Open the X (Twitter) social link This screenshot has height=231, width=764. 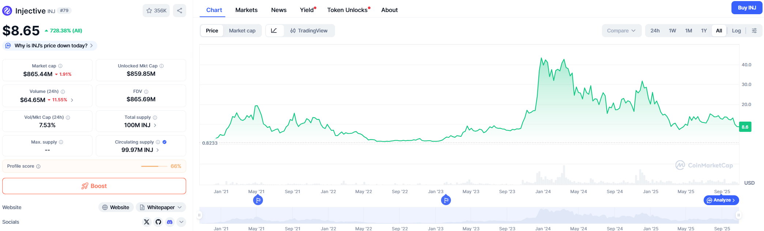pos(147,222)
